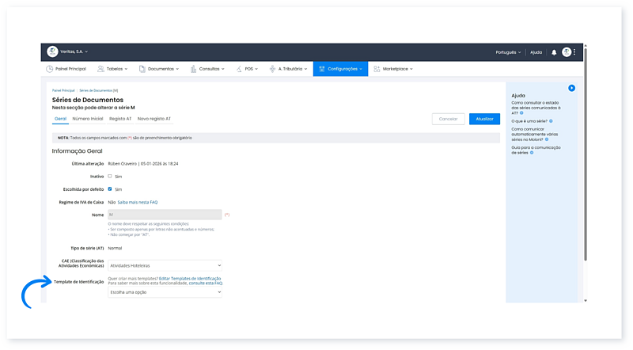
Task: Expand the CAE 'Atividades Hoteleiras' dropdown
Action: point(164,265)
